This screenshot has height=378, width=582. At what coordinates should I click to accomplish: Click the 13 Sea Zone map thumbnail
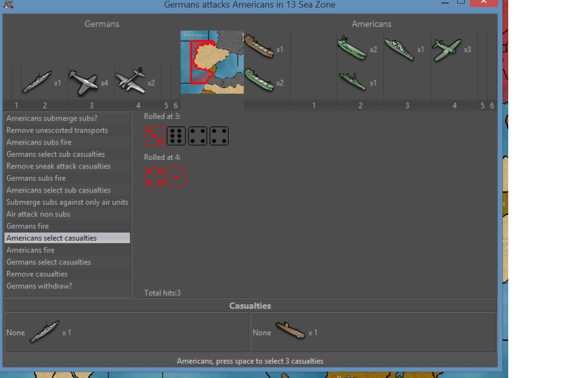point(212,62)
